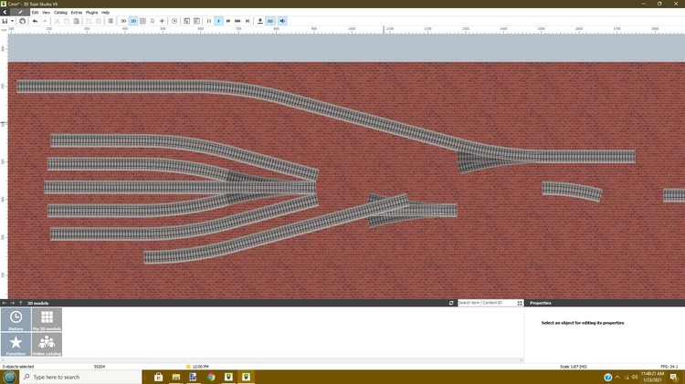The width and height of the screenshot is (685, 384).
Task: Navigate forward in 3D models catalog
Action: coord(12,303)
